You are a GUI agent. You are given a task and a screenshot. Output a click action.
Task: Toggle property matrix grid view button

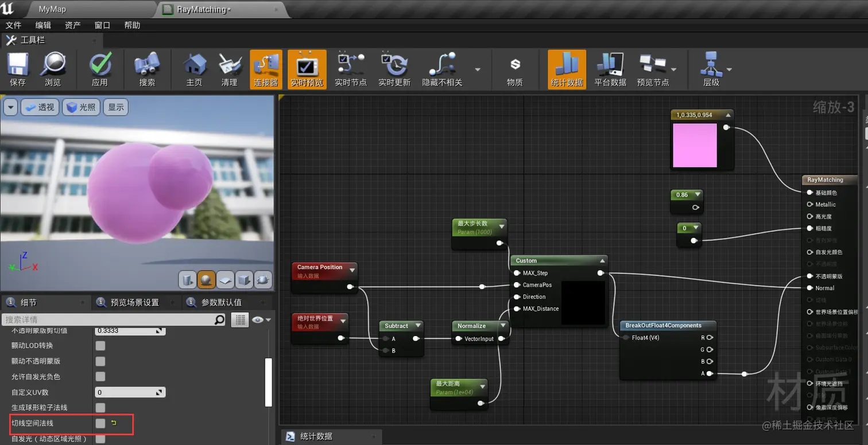click(x=239, y=320)
